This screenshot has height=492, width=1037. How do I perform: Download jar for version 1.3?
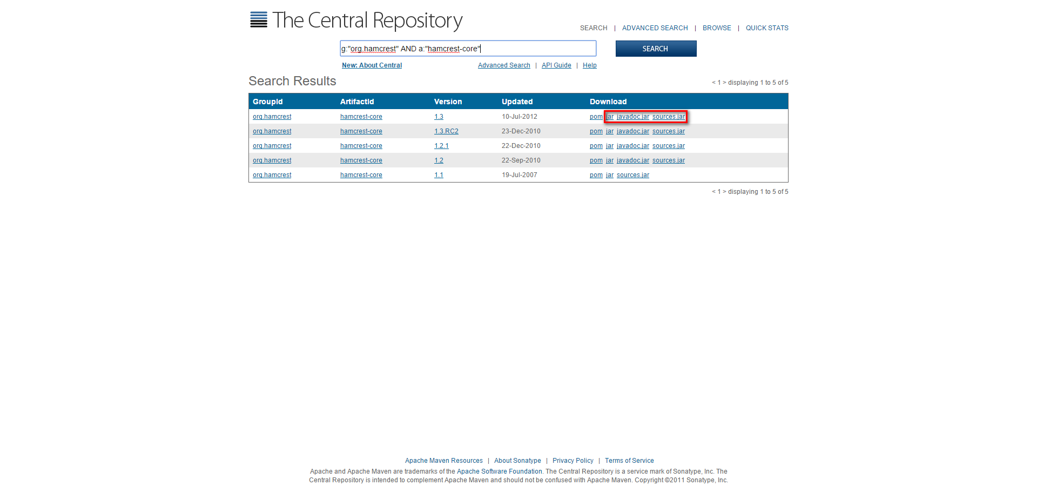tap(610, 117)
